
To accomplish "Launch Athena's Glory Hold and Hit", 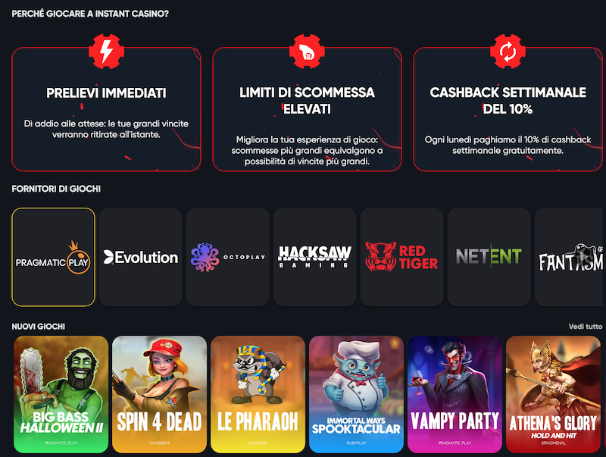I will point(554,394).
